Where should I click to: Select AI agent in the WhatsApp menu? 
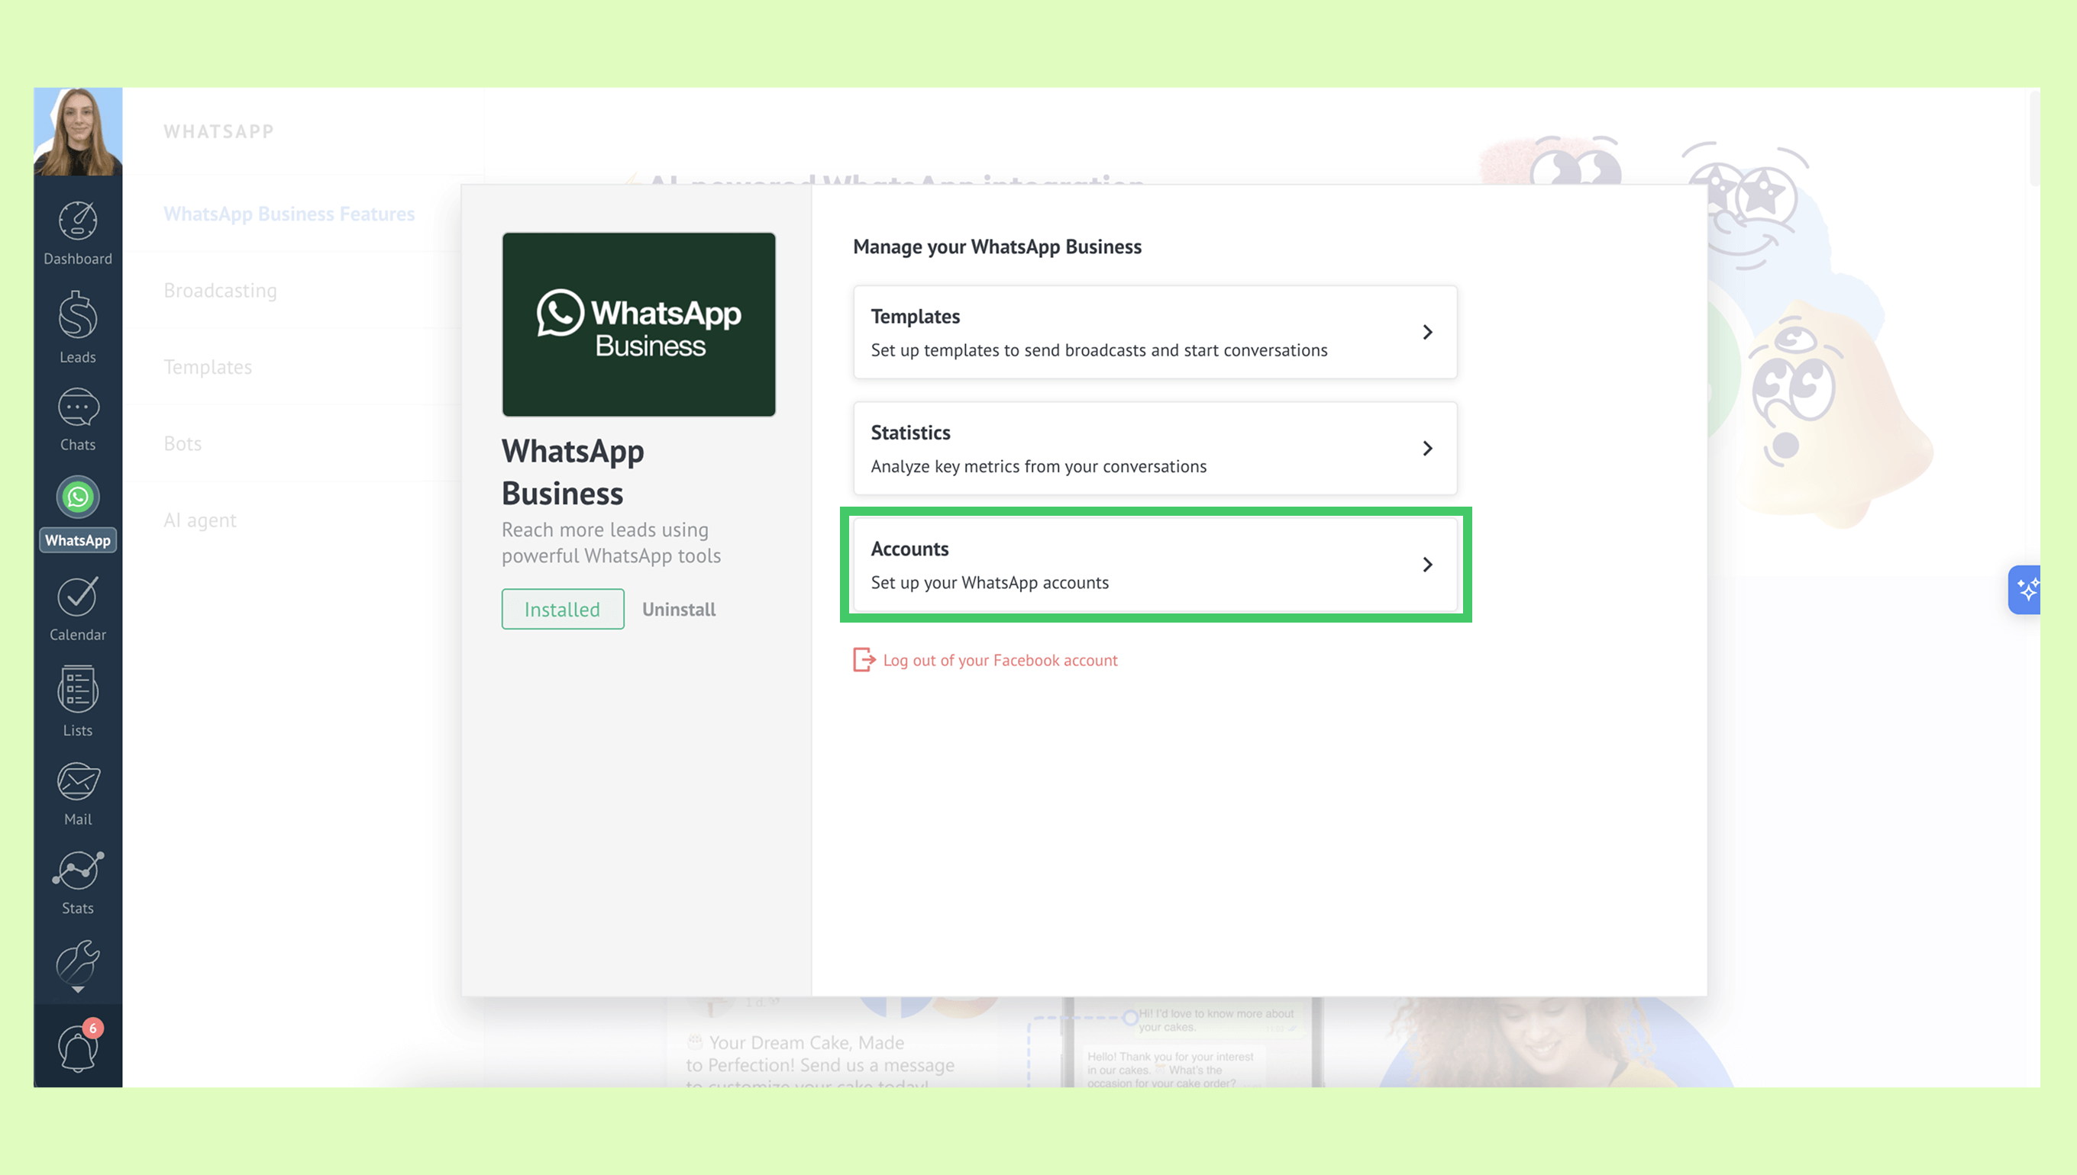[199, 520]
